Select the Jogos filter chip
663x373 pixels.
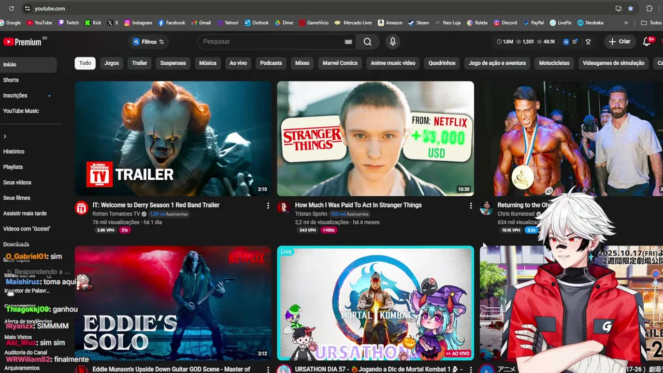click(x=111, y=63)
